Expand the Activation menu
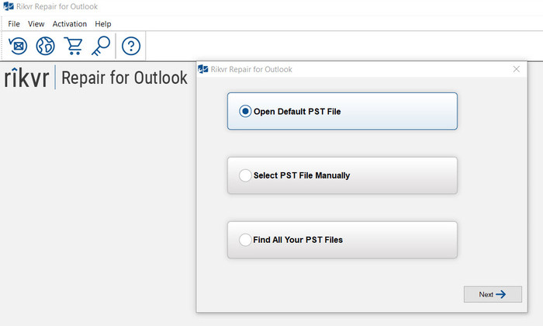 pyautogui.click(x=70, y=24)
